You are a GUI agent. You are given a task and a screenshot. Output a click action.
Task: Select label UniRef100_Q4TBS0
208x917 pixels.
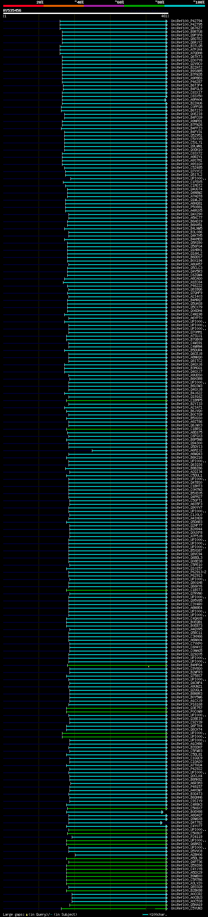pos(187,482)
